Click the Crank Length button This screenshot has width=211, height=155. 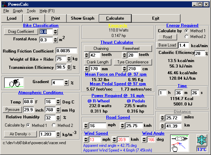tap(98, 62)
